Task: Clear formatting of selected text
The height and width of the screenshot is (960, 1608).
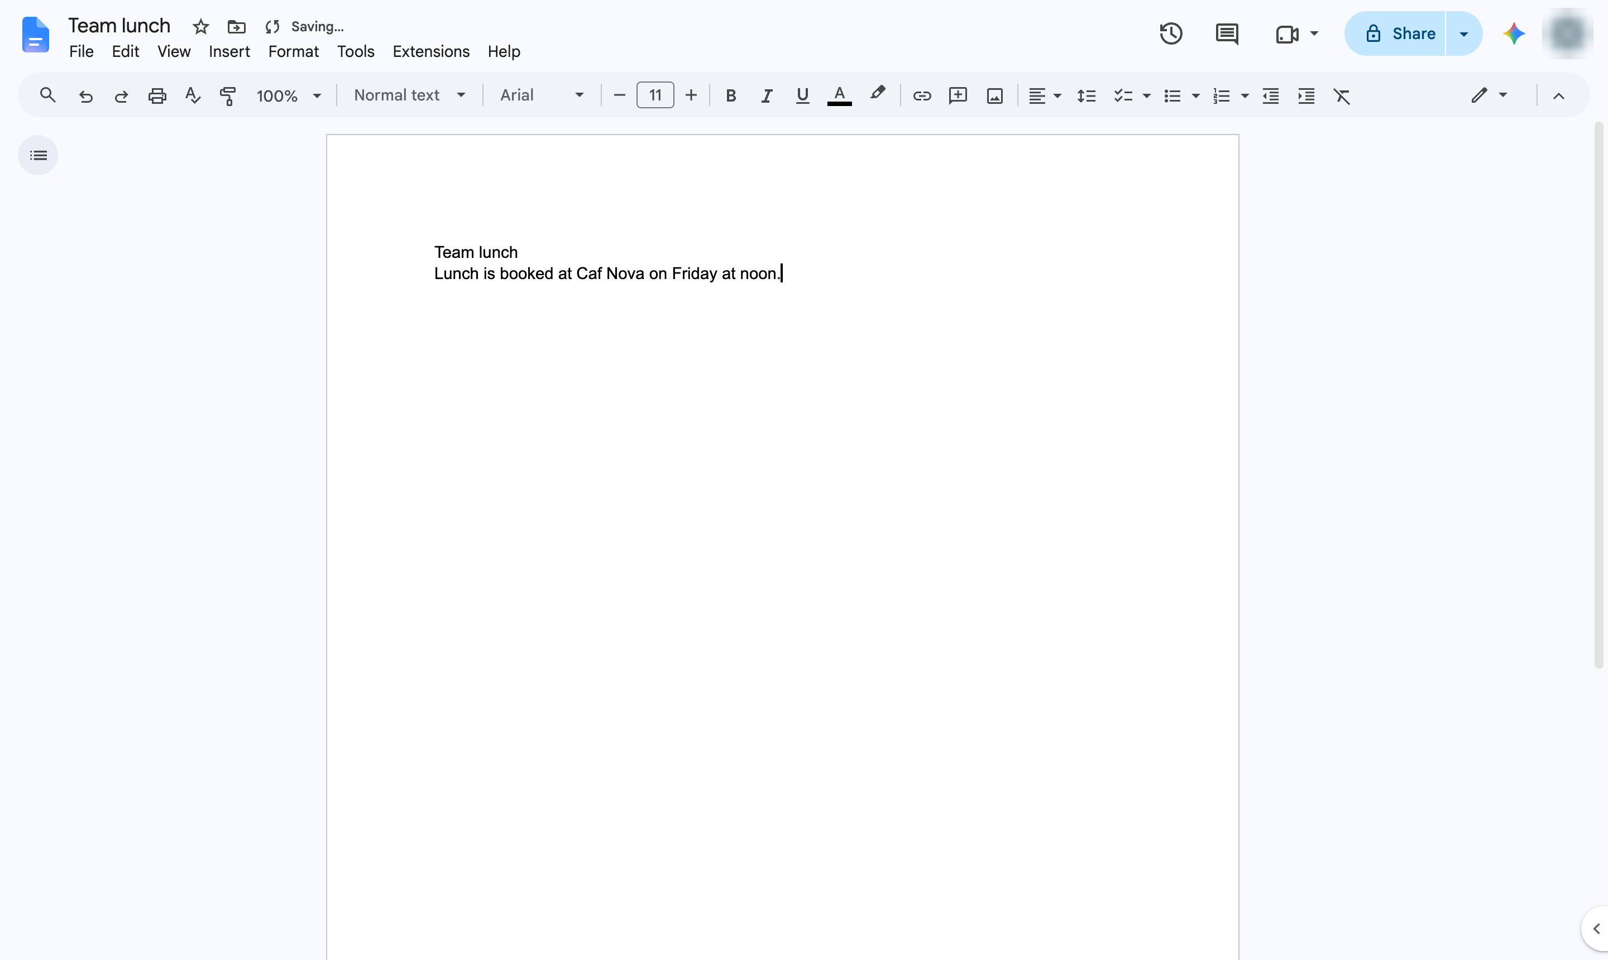Action: pyautogui.click(x=1342, y=96)
